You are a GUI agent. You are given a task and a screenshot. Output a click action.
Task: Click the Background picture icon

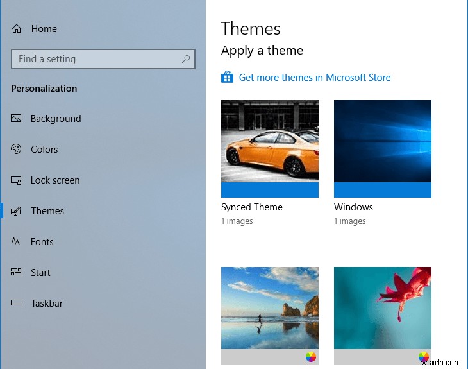tap(16, 118)
